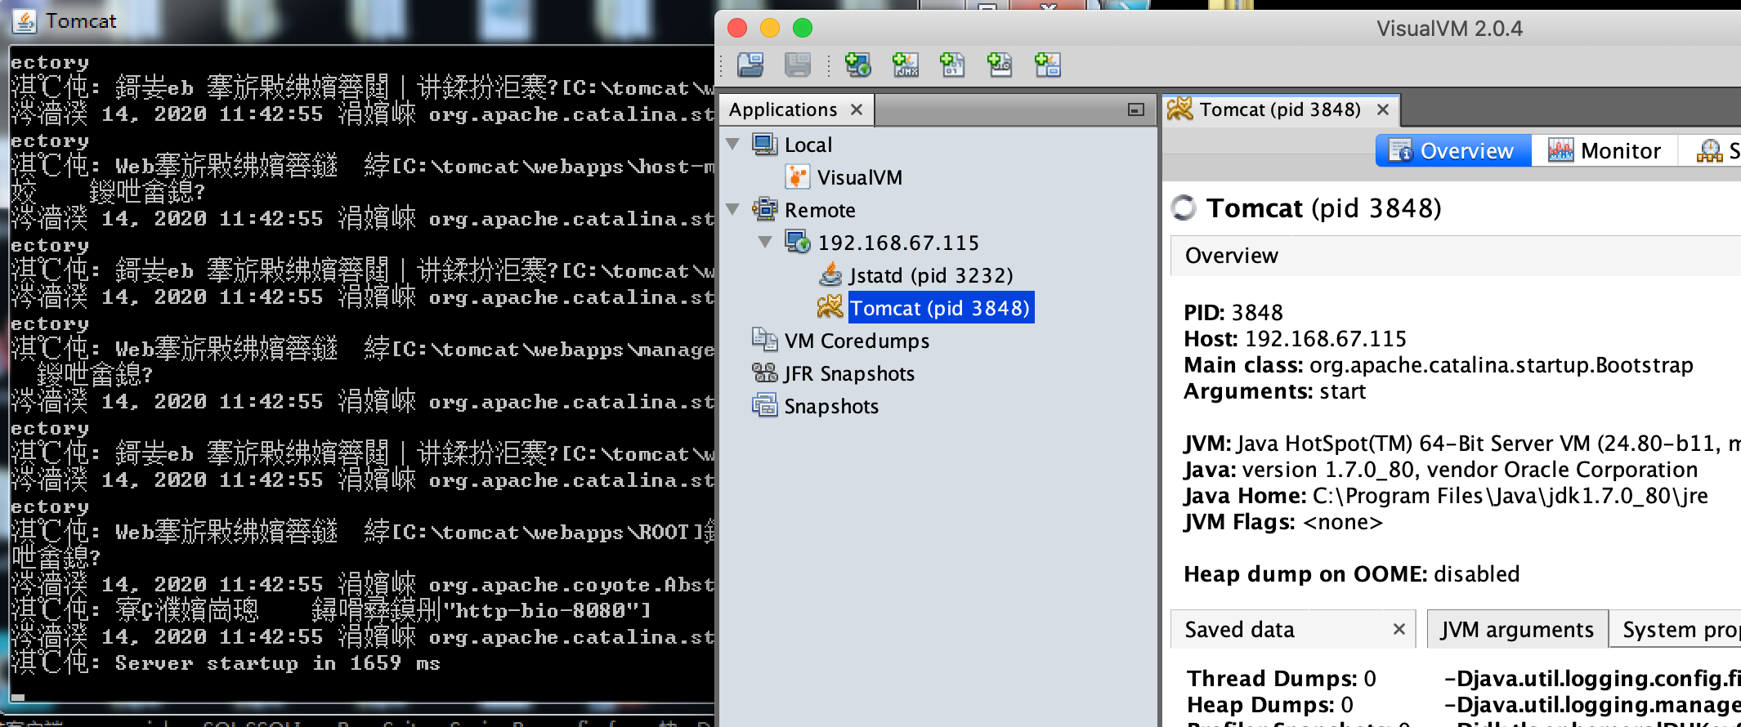1741x727 pixels.
Task: Select the JVM arguments tab
Action: (1517, 630)
